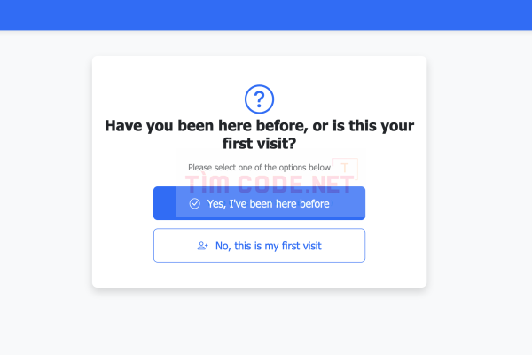Click the add-person icon on No button
The image size is (532, 355).
(202, 246)
